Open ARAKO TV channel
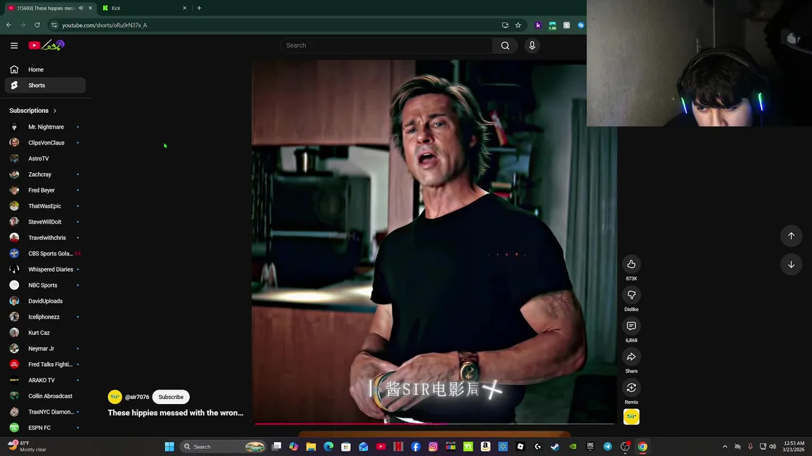Screen dimensions: 812x456 point(45,380)
